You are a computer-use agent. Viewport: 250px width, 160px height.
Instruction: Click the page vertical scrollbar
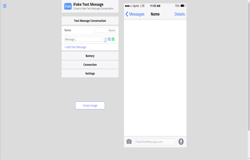249,67
